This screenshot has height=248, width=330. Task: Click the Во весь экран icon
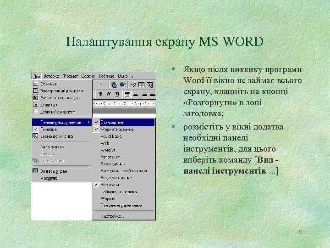tap(35, 171)
